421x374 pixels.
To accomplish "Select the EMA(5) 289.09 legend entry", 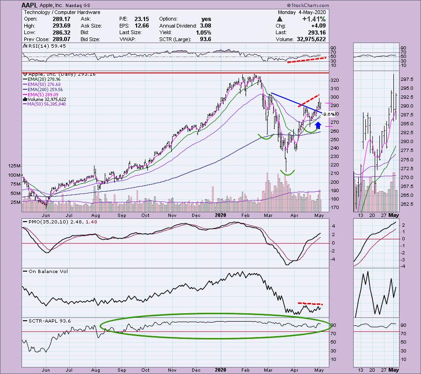I will [x=41, y=94].
